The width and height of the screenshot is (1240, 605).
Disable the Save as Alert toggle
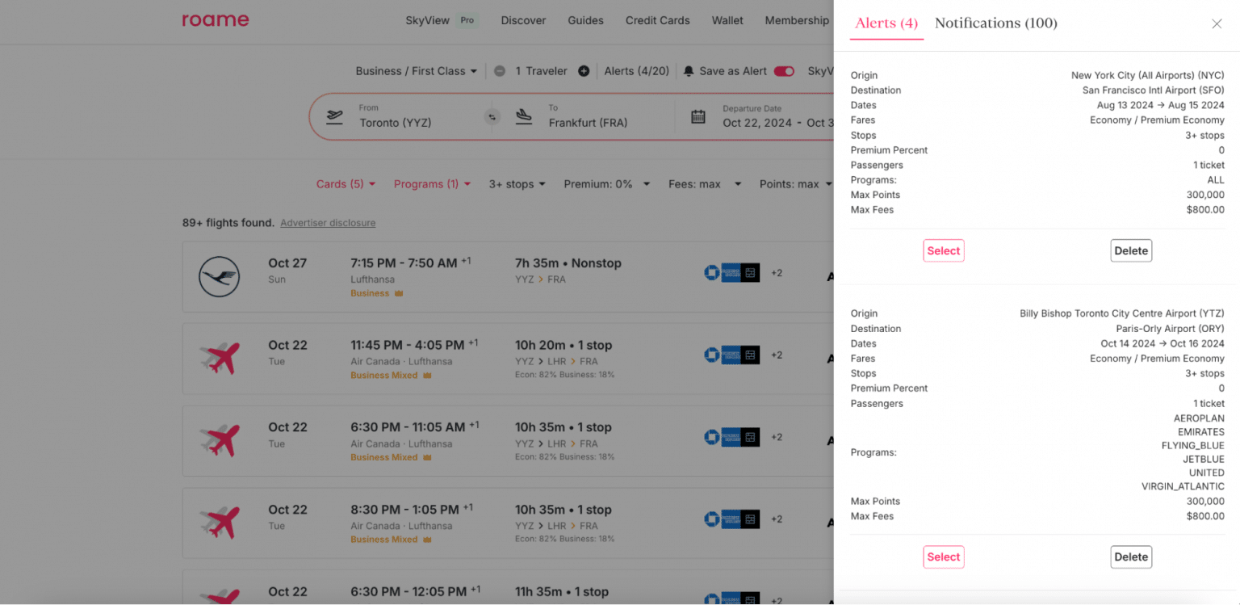(784, 71)
